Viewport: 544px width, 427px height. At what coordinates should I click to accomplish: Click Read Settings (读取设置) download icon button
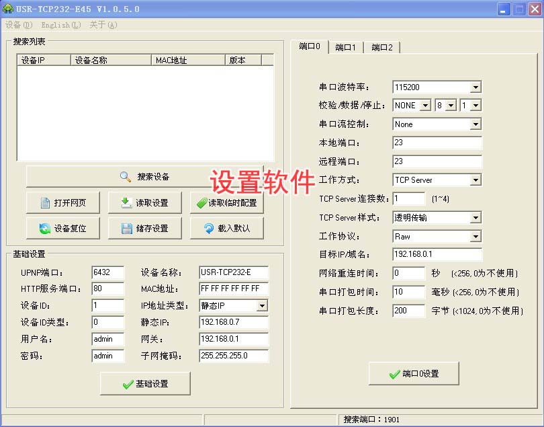[x=144, y=203]
